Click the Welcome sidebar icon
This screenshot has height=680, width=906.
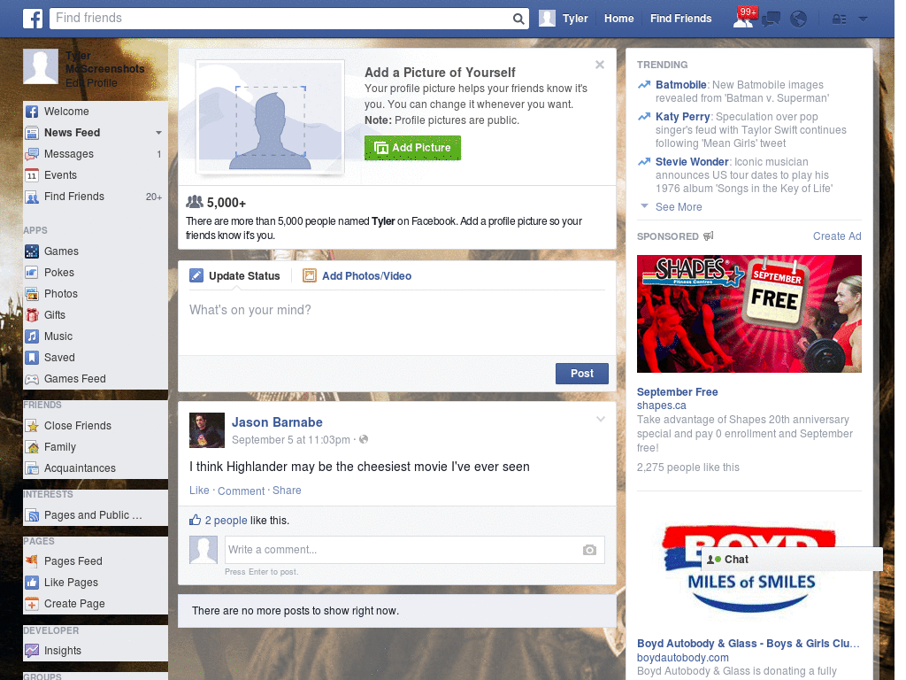pos(32,112)
